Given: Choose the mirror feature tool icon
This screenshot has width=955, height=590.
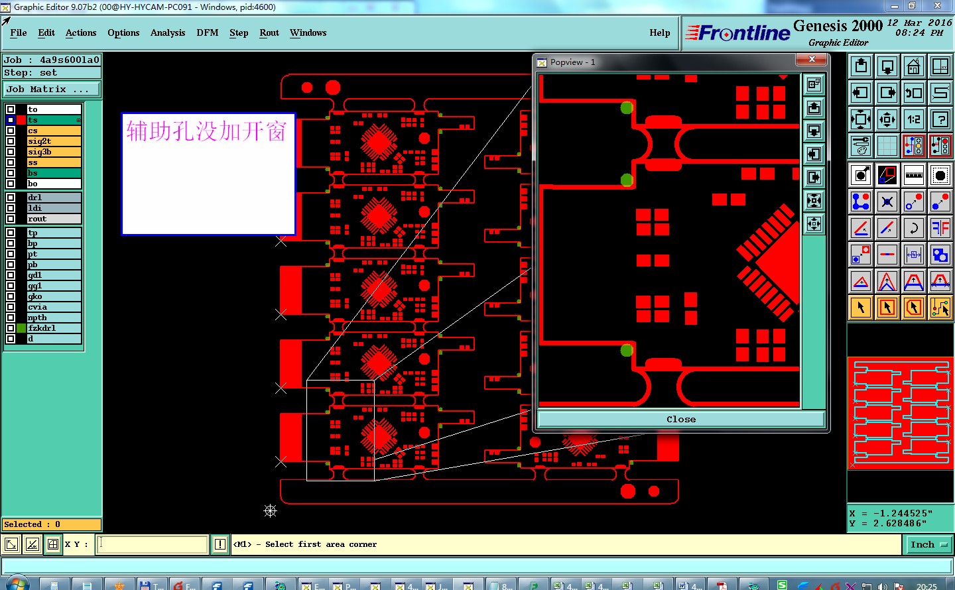Looking at the screenshot, I should pyautogui.click(x=940, y=228).
